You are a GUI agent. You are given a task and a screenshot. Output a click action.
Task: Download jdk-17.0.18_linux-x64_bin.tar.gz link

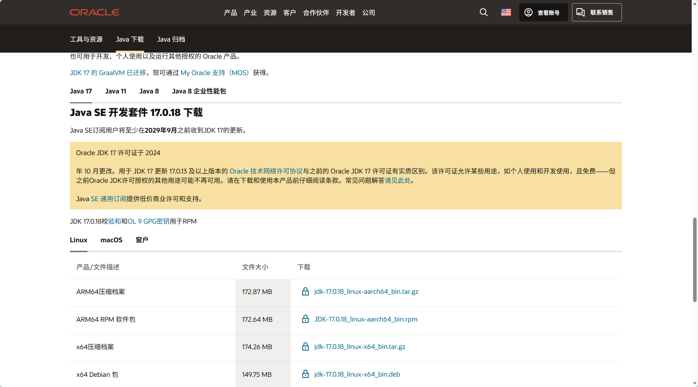(360, 347)
